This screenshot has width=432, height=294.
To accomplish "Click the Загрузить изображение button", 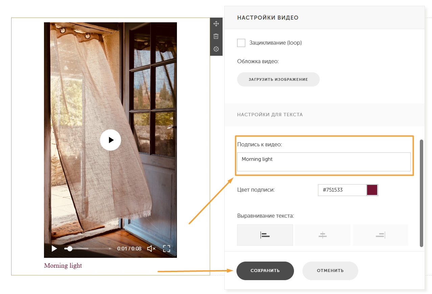I will pos(278,79).
